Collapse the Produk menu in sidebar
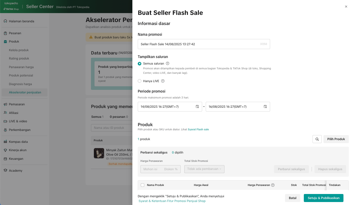 click(14, 41)
